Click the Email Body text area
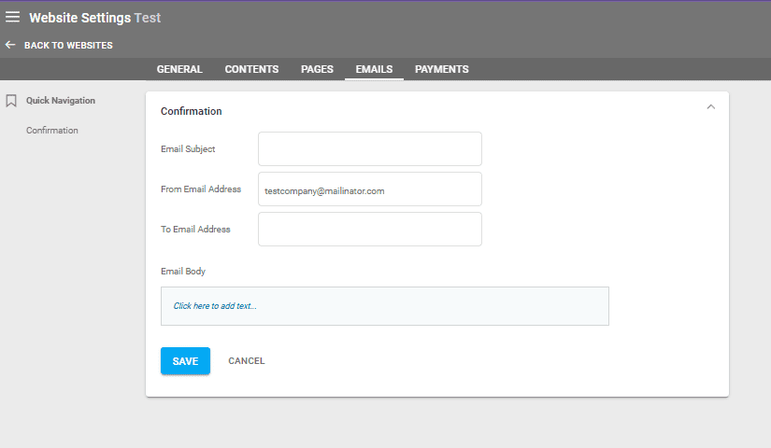 pyautogui.click(x=384, y=306)
